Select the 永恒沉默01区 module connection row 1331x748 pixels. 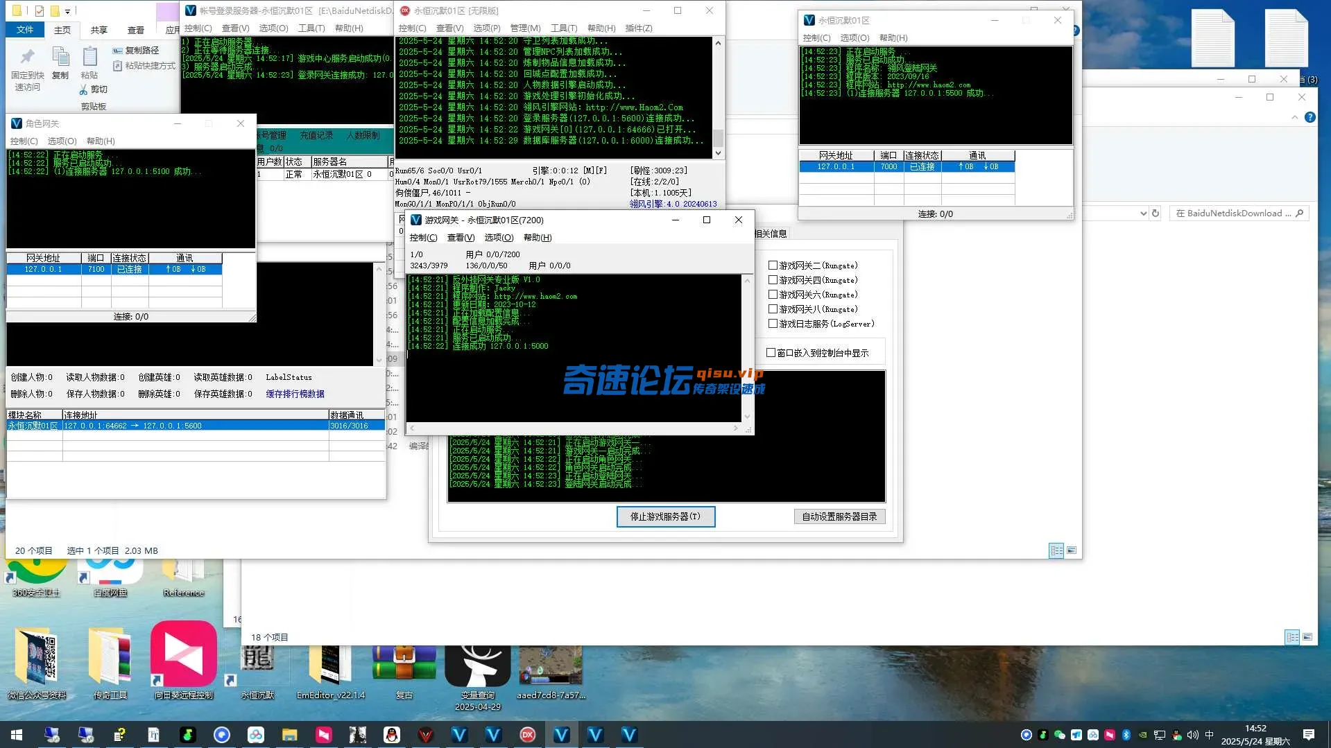coord(196,426)
